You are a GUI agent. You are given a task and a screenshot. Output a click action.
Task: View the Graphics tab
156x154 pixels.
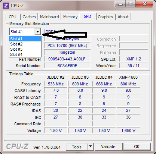(x=105, y=17)
